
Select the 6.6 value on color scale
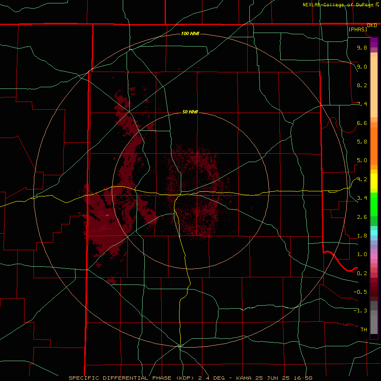click(362, 123)
